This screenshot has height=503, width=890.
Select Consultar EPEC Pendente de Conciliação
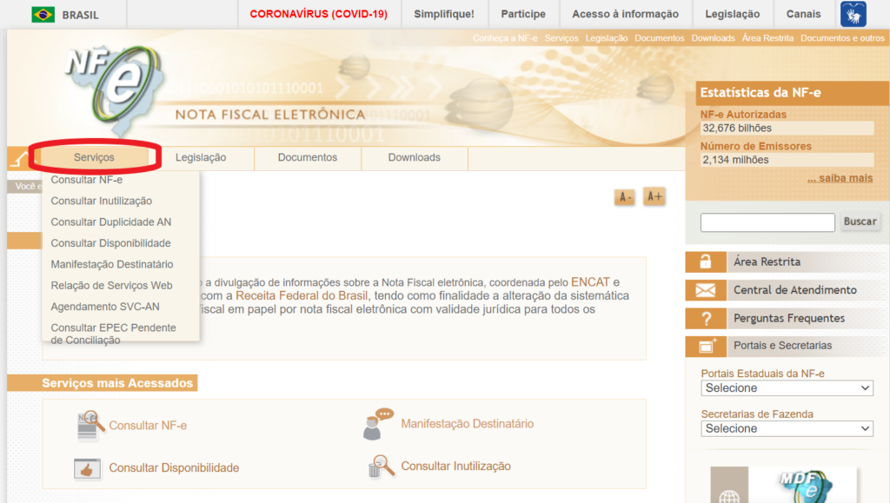point(114,334)
